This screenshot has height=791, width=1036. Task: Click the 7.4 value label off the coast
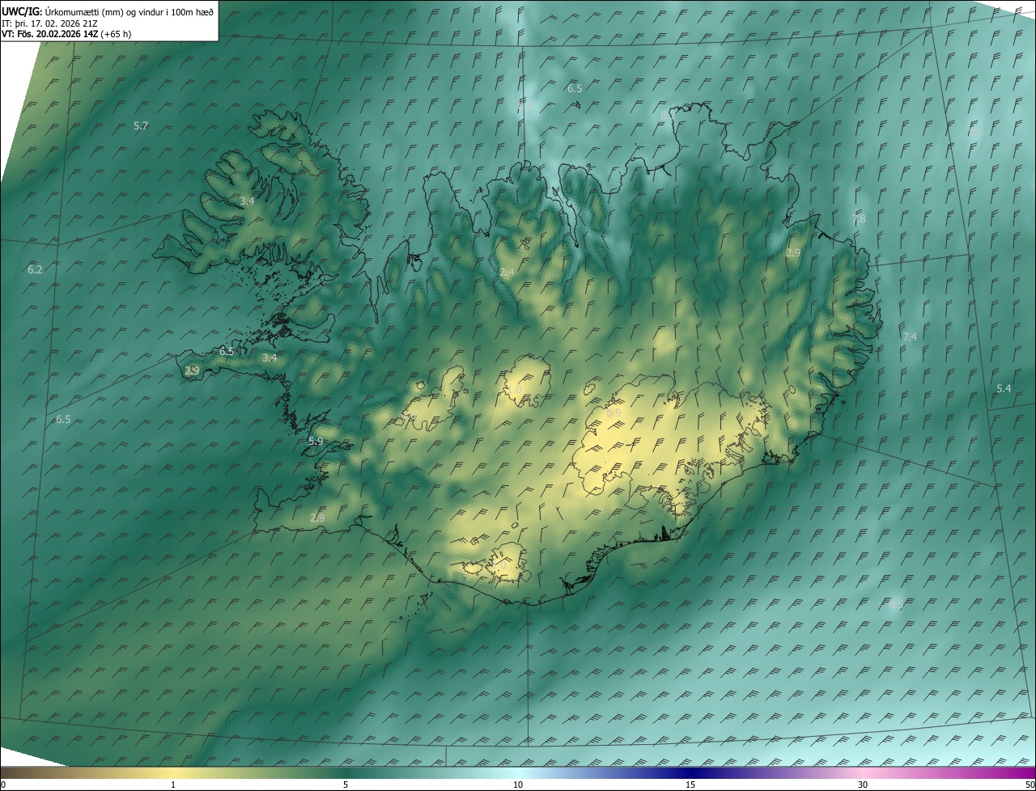coord(910,336)
